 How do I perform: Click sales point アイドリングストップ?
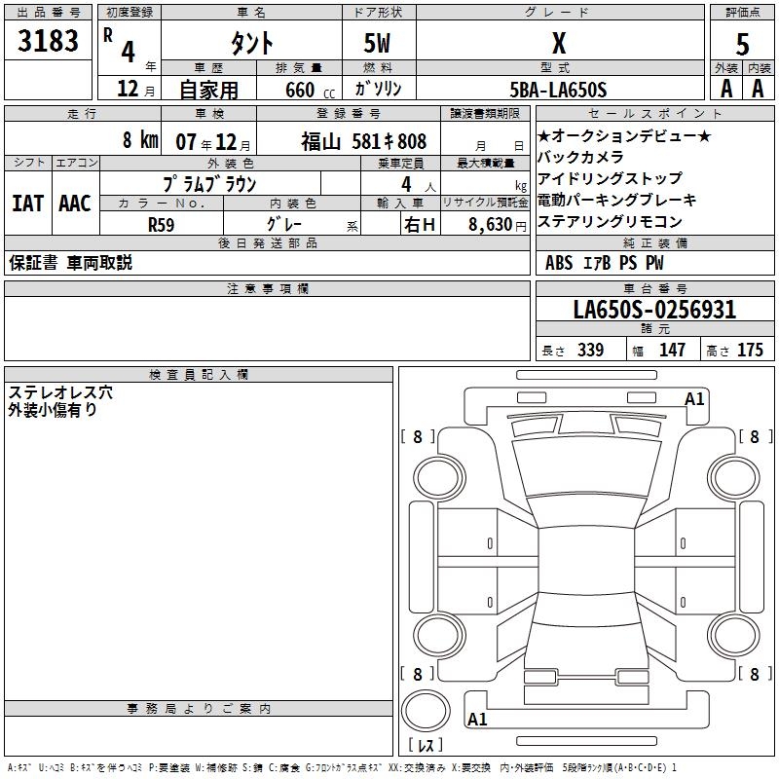click(611, 178)
